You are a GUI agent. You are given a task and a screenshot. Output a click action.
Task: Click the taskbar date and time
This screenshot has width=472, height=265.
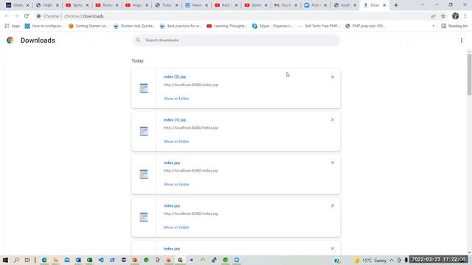tap(438, 259)
